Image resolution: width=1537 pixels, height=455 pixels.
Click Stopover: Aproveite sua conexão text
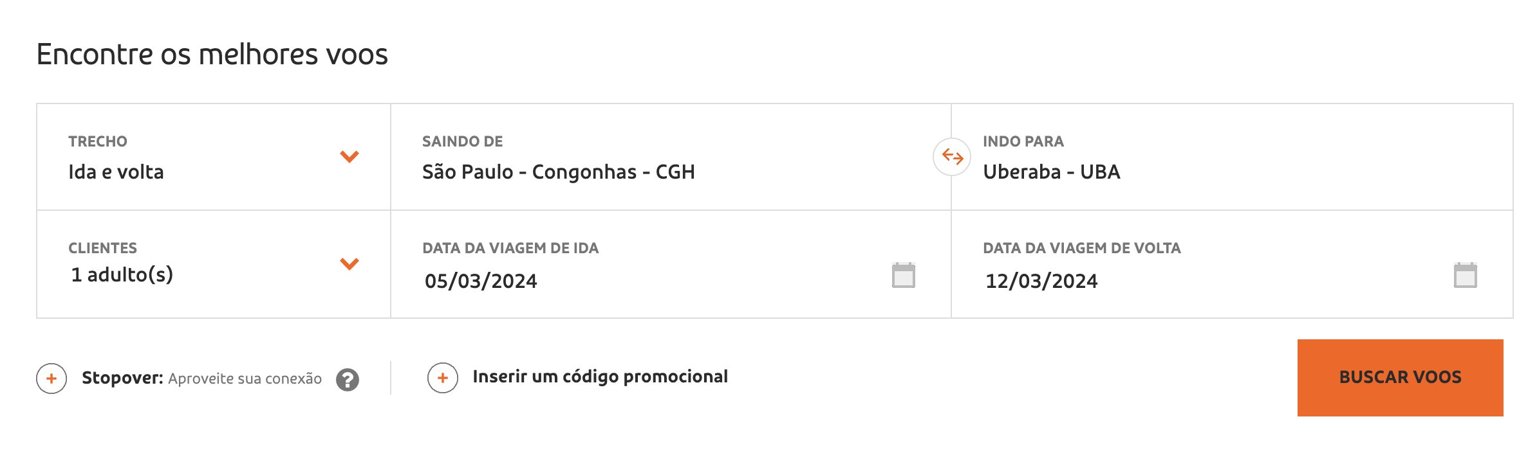click(201, 378)
